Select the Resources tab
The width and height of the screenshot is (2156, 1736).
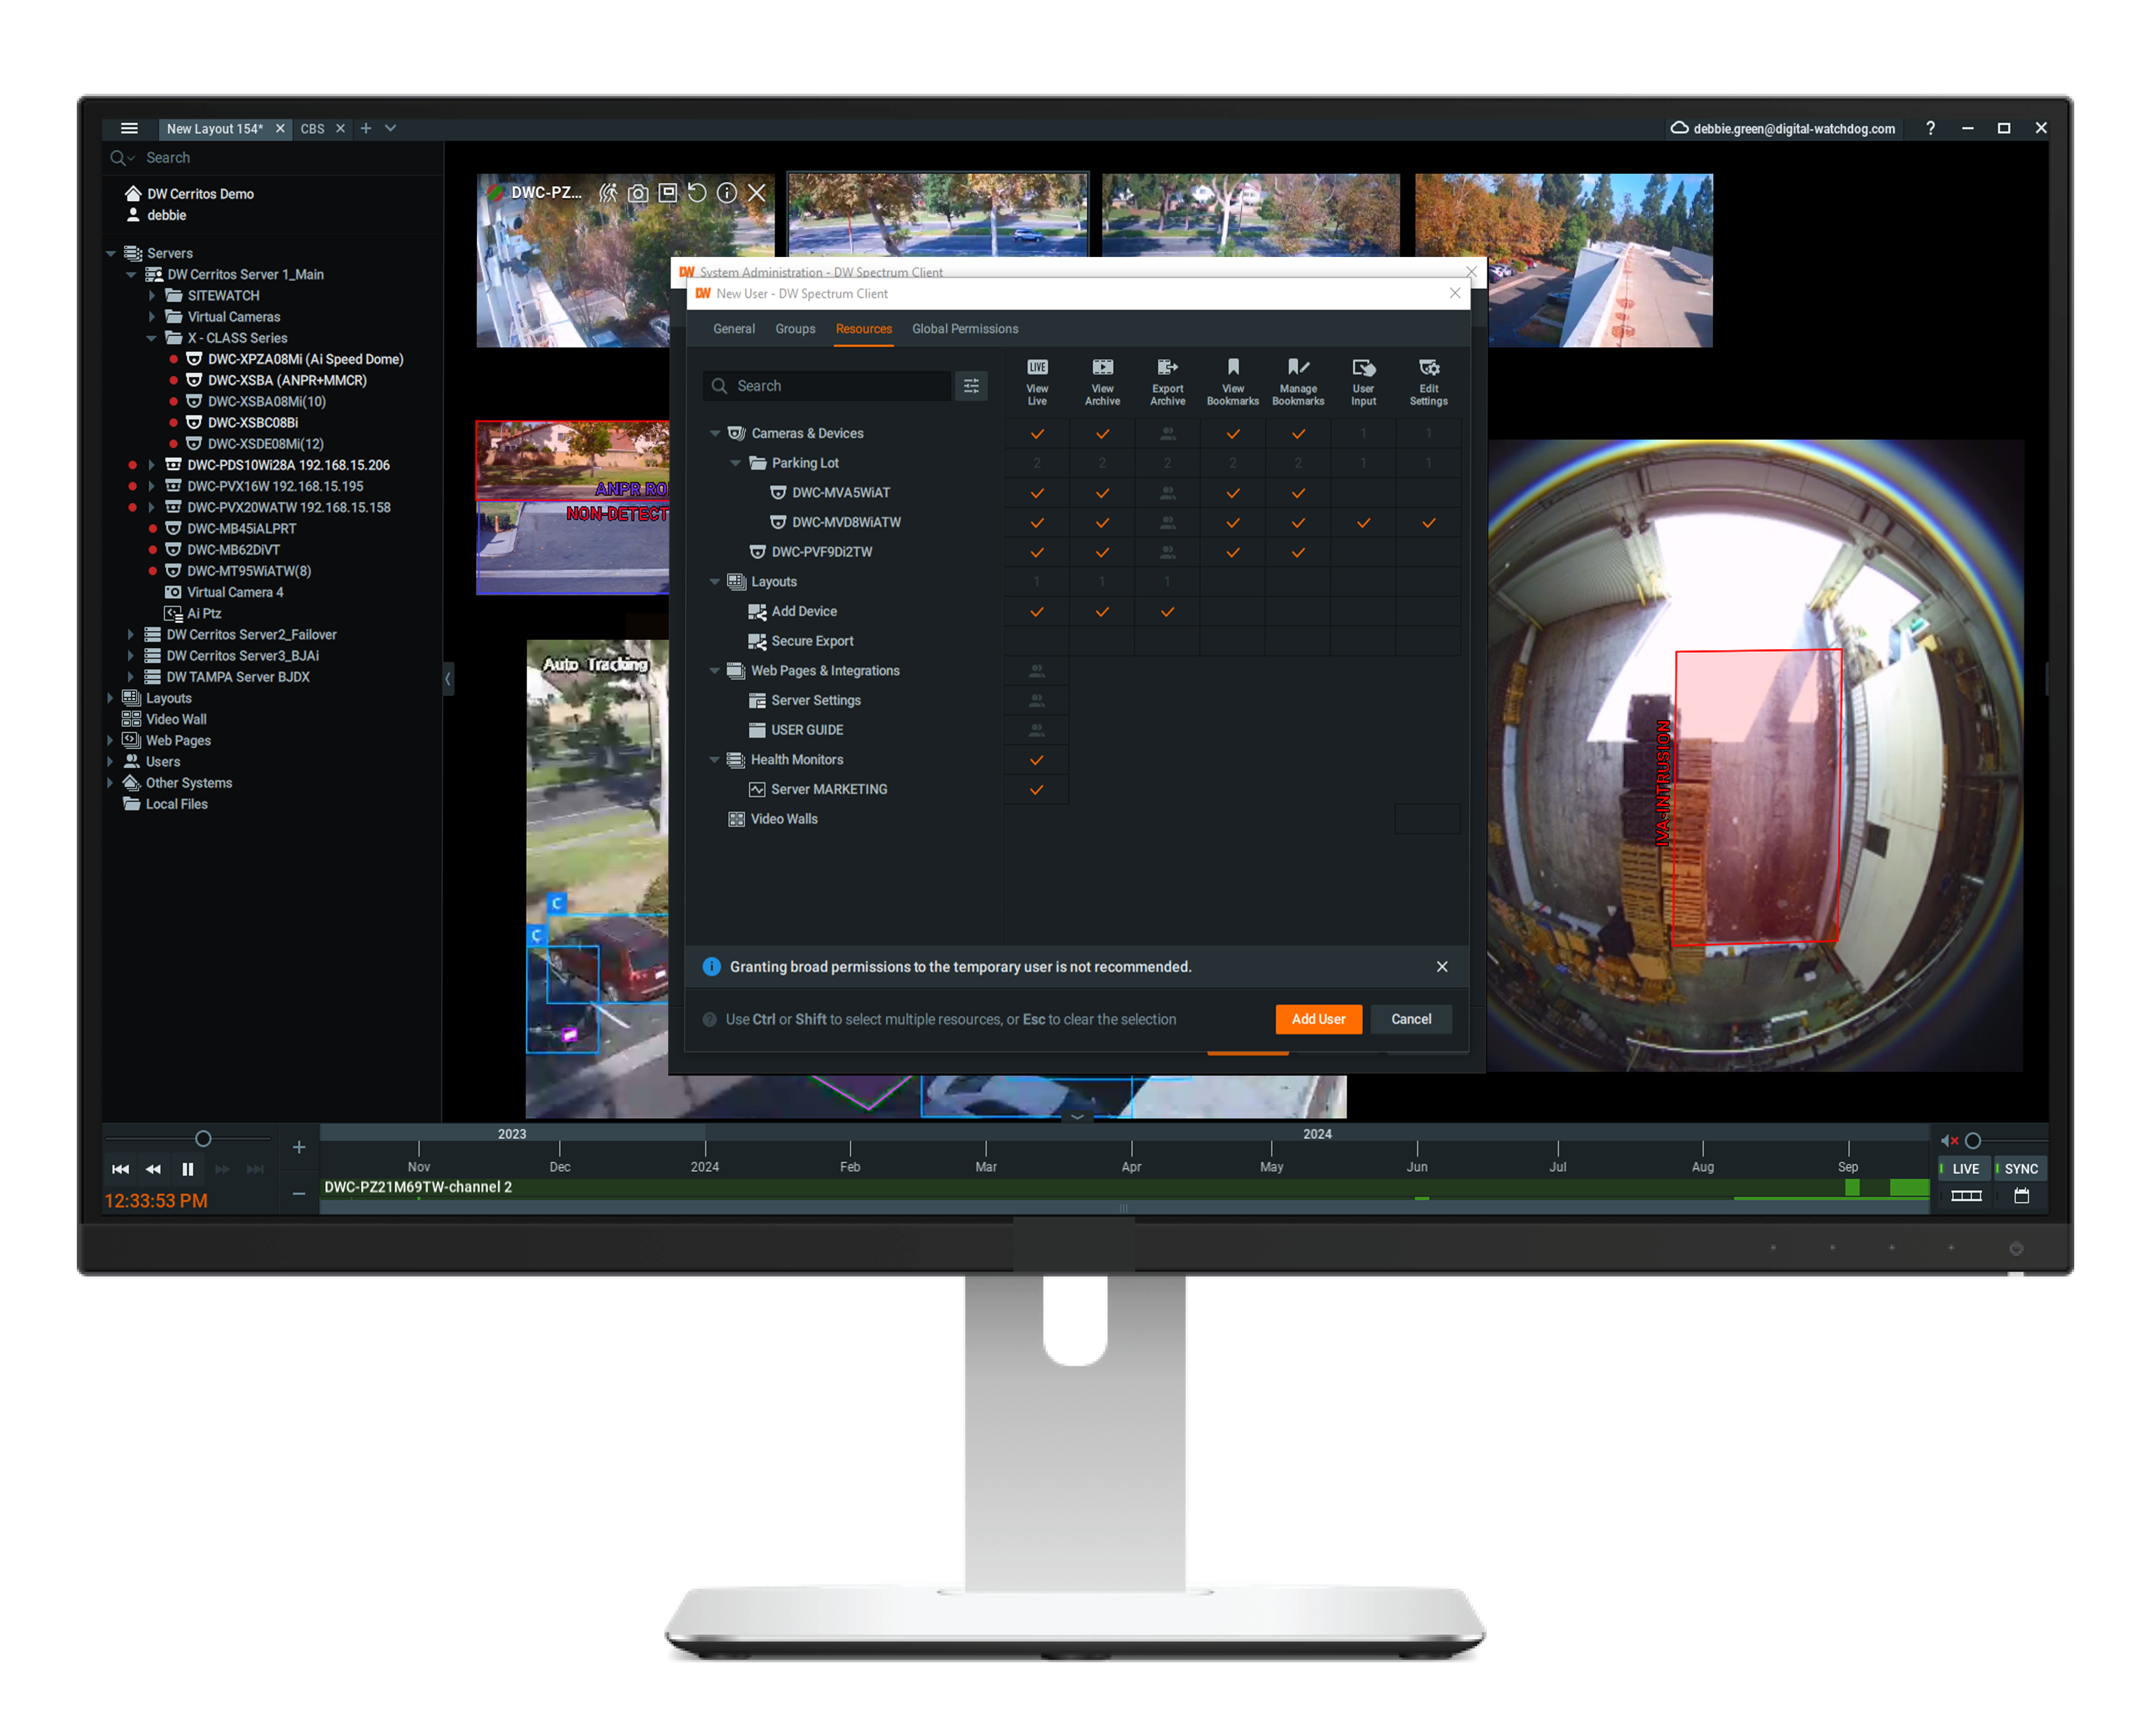(x=864, y=329)
